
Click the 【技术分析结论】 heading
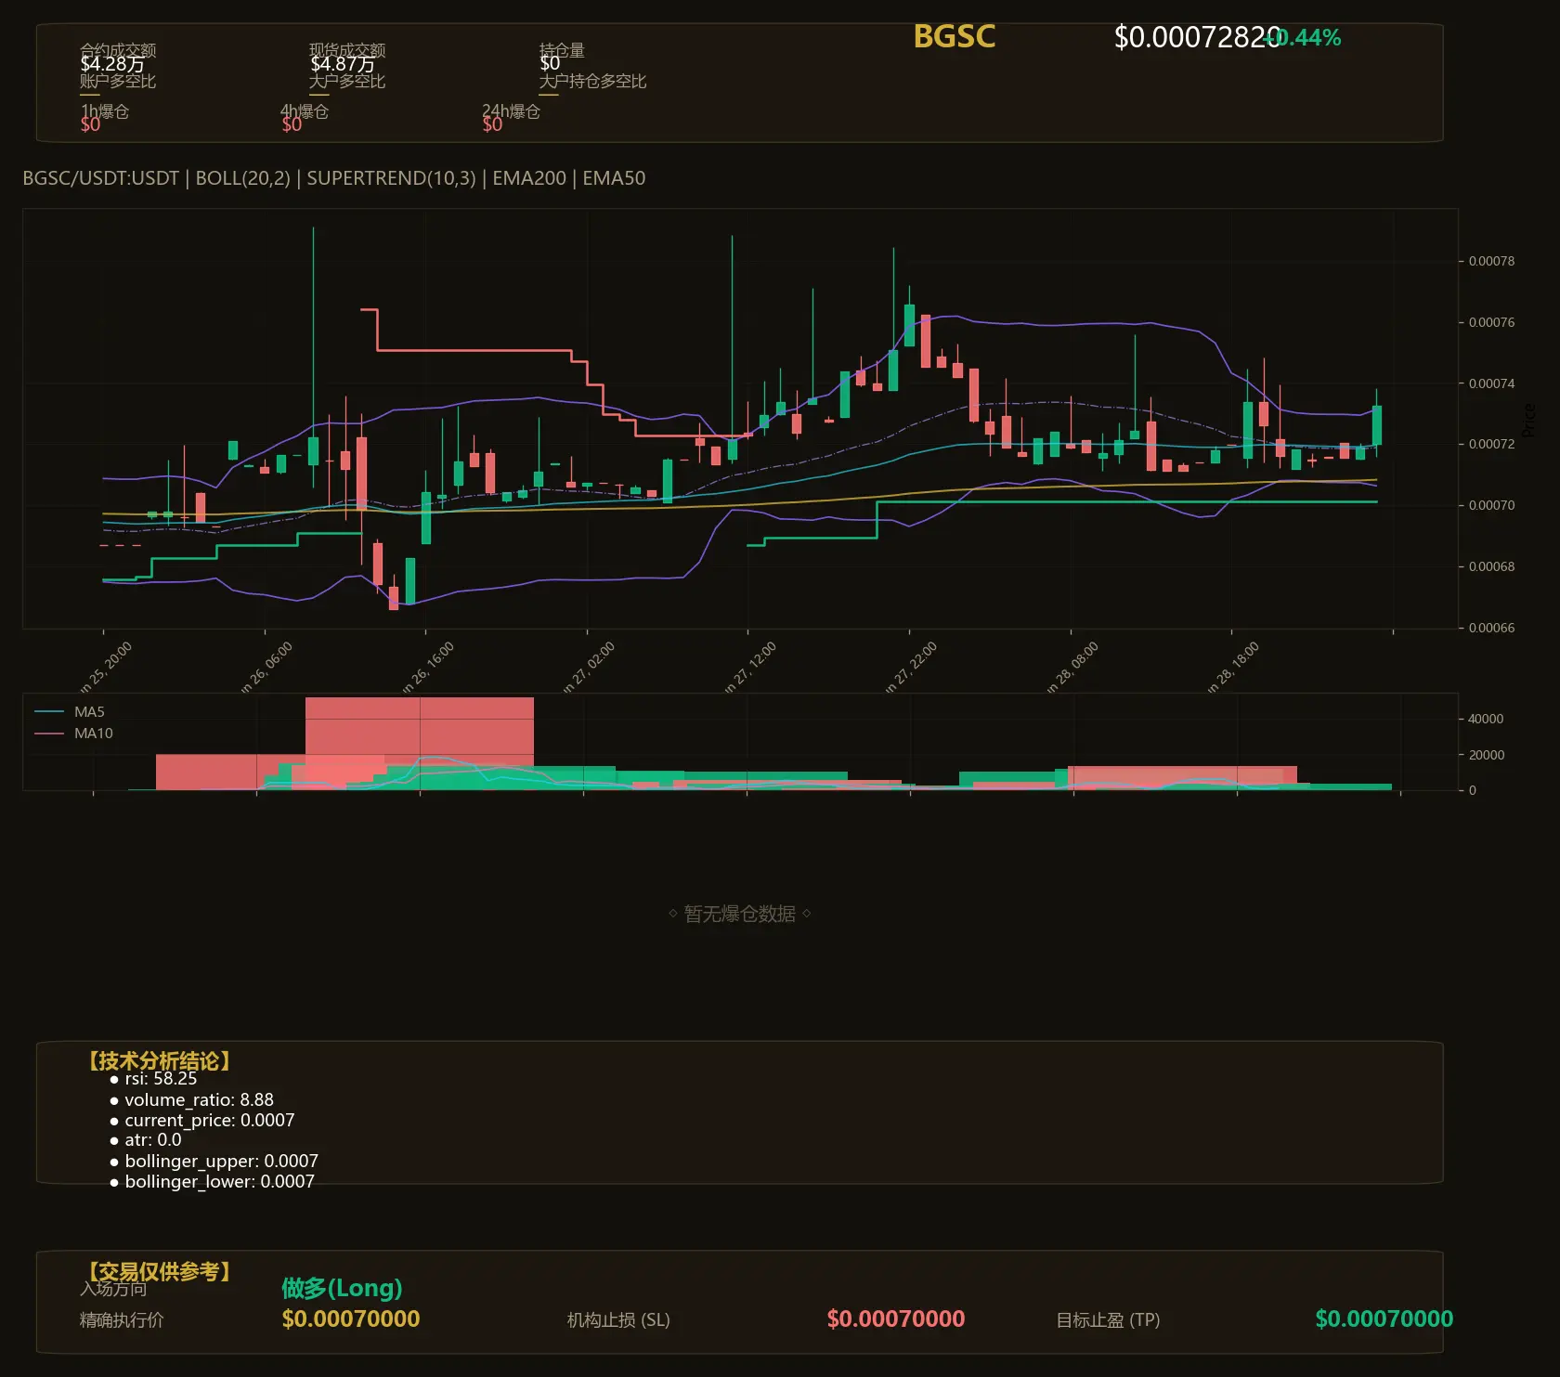[159, 1061]
